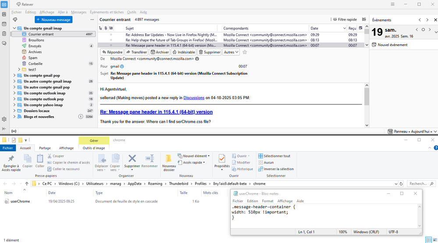Sort by attachment column icon
Screen dimensions: 438x243
tap(106, 28)
